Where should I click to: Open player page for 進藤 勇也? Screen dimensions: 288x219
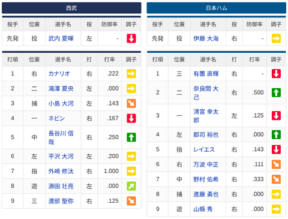(206, 194)
